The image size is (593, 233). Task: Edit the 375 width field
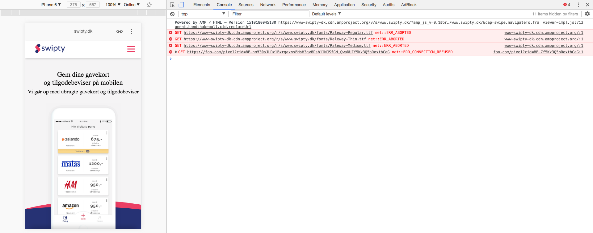(x=74, y=5)
